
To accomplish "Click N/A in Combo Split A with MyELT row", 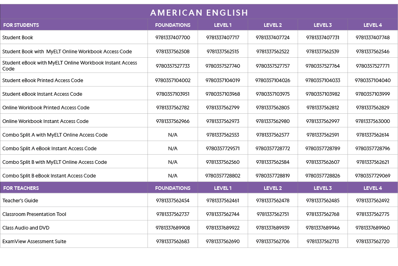I will coord(172,135).
